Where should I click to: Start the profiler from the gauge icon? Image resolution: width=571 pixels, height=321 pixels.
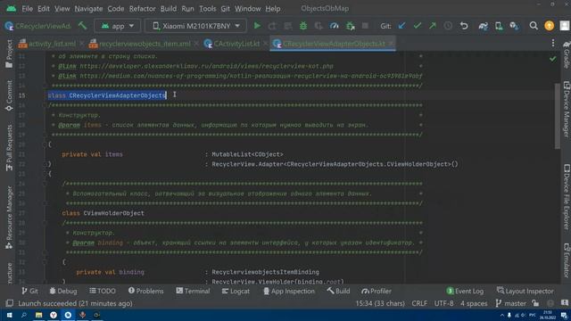(334, 26)
